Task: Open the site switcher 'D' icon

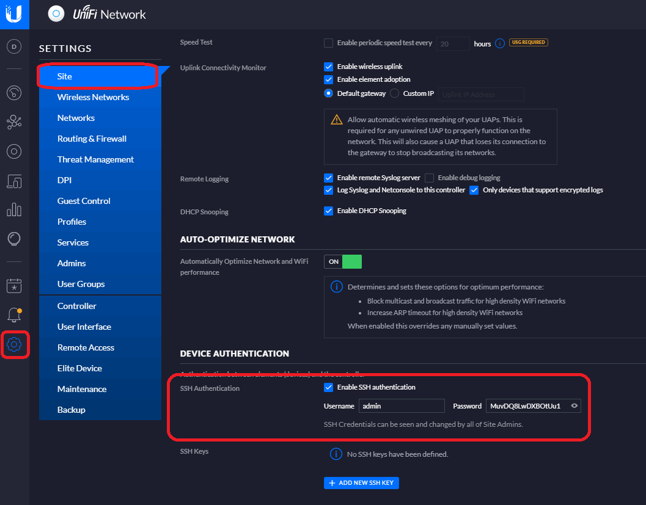Action: click(14, 46)
